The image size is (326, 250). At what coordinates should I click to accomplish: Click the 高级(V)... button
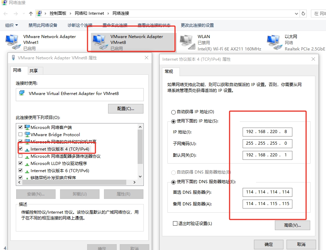(x=292, y=225)
